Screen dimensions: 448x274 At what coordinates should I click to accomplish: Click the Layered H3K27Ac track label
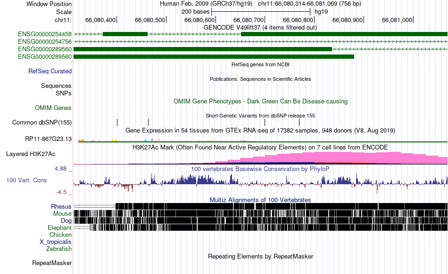[31, 154]
